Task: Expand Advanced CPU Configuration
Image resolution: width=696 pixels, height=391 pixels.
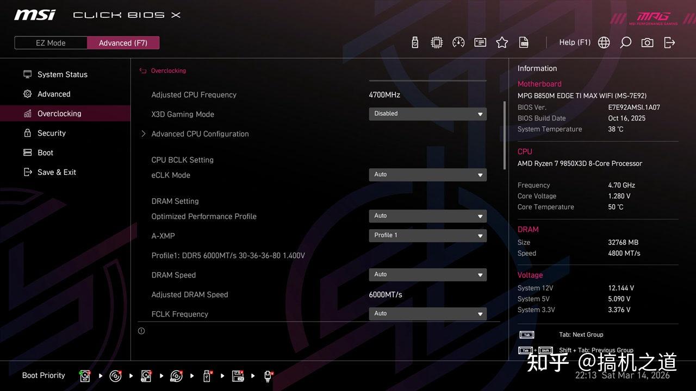Action: pyautogui.click(x=195, y=134)
